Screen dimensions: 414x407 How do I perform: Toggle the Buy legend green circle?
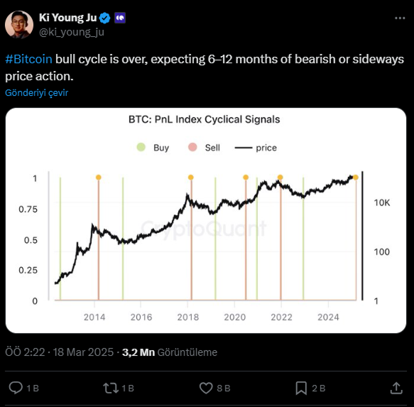141,147
